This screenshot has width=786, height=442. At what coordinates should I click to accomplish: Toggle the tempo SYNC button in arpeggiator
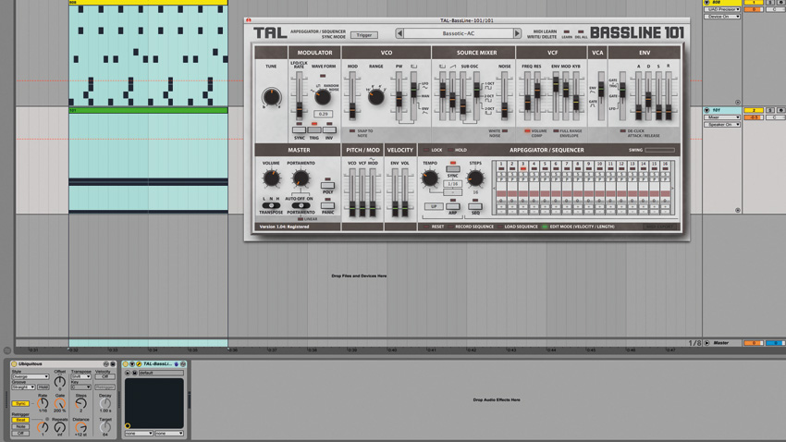[453, 169]
